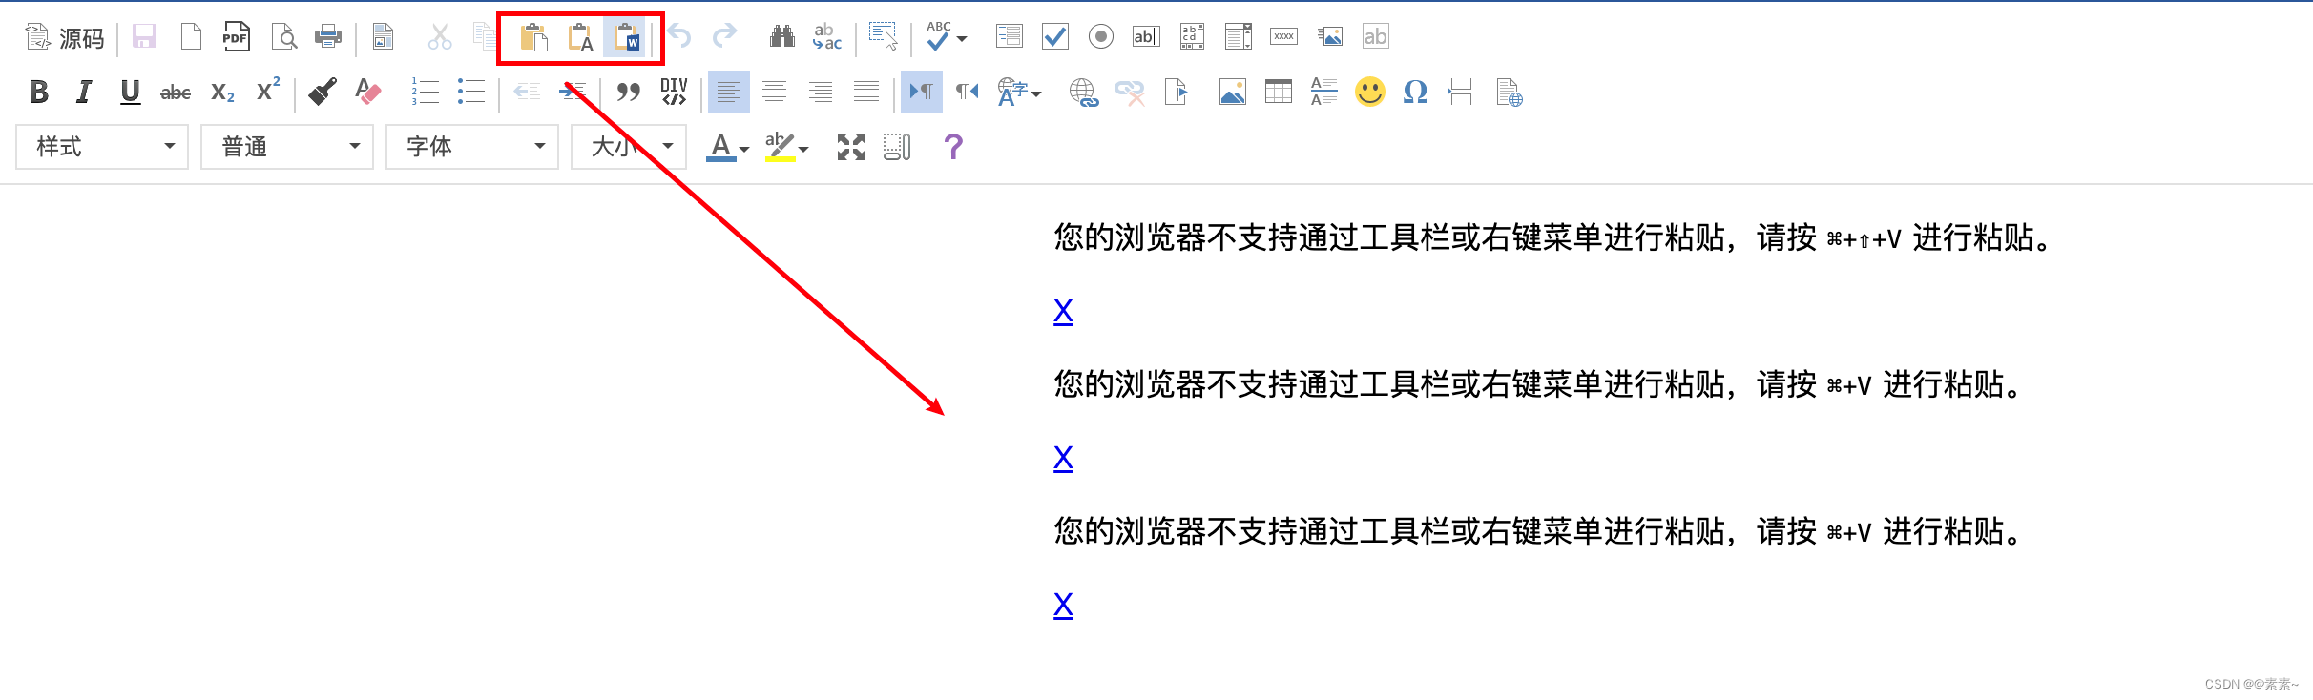Insert a textarea field

point(1192,37)
